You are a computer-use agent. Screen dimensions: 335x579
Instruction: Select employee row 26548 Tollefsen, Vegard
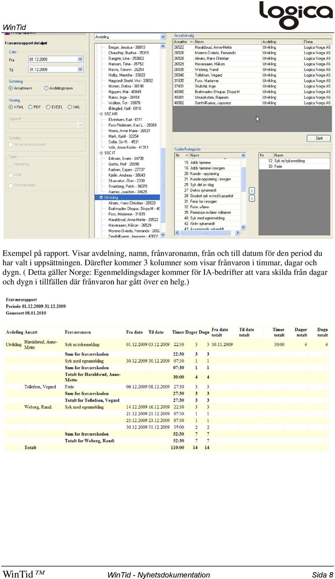coord(252,75)
